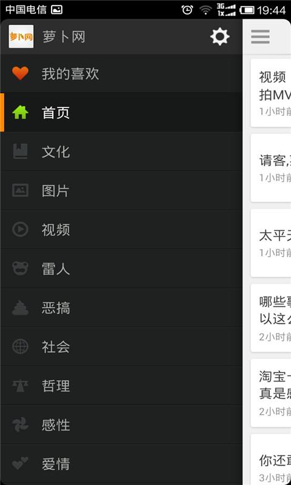Choose the 恶搞 category

(x=121, y=308)
